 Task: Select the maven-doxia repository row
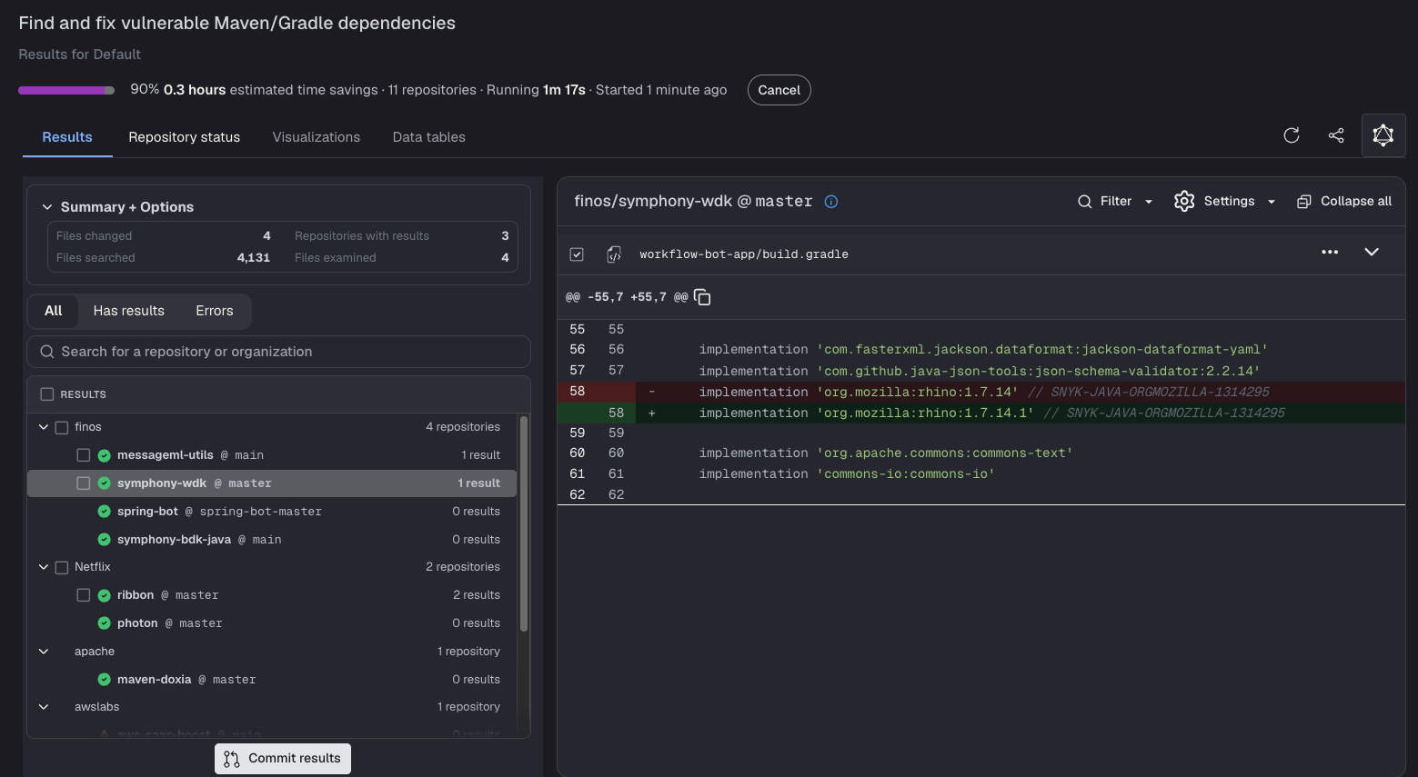pyautogui.click(x=272, y=680)
